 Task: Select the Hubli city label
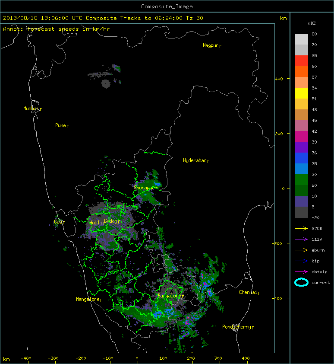point(97,223)
